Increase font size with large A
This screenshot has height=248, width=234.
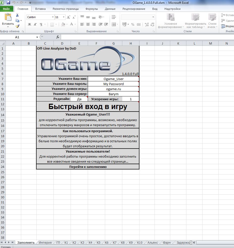(68, 17)
